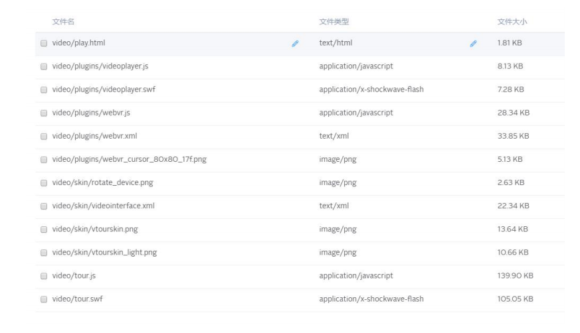580x333 pixels.
Task: Mark the video/tour.swf checkbox
Action: click(44, 299)
